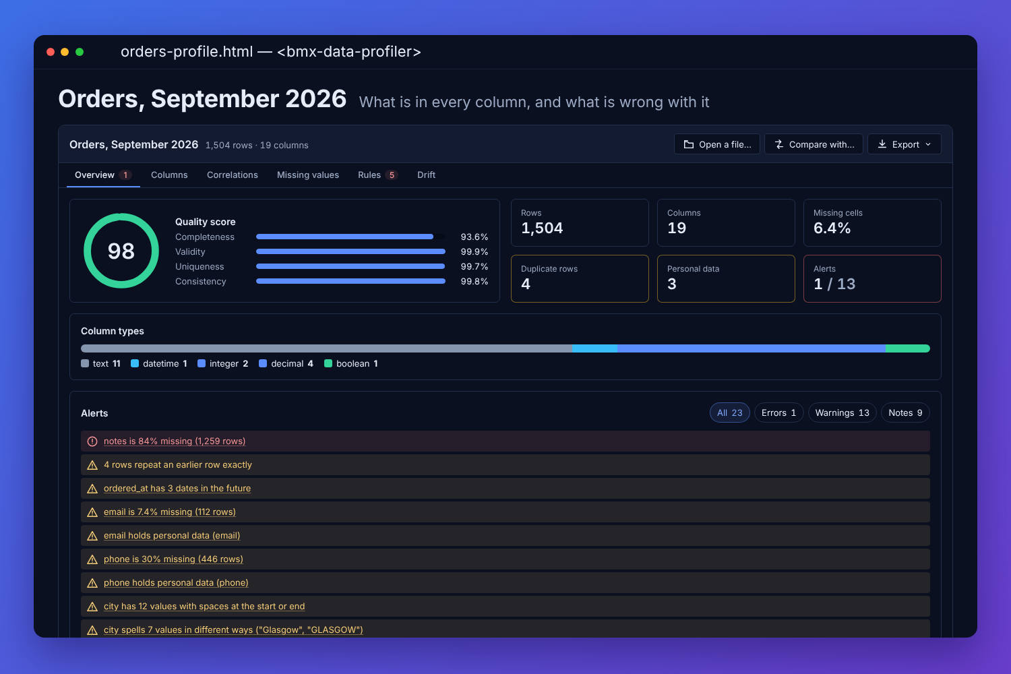Viewport: 1011px width, 674px height.
Task: Click warning icon beside phone missing alert
Action: 92,559
